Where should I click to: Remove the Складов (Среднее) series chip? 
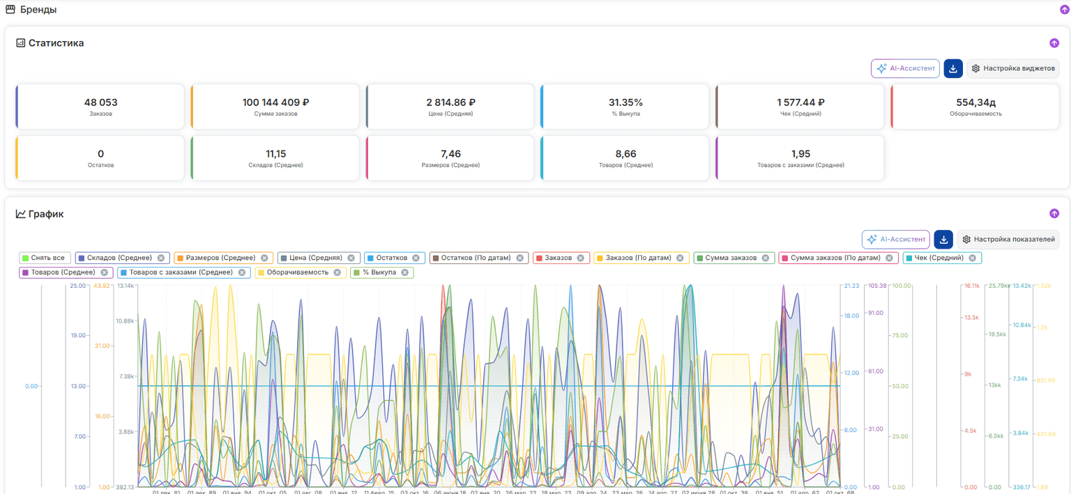(x=161, y=258)
